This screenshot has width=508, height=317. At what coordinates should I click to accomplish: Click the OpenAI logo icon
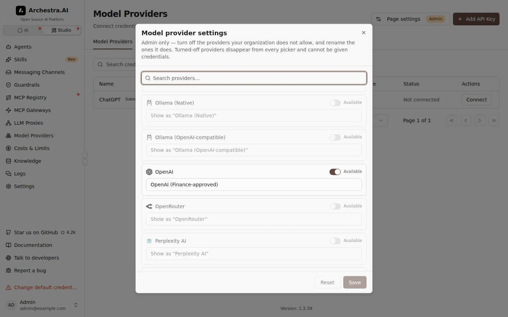(149, 172)
